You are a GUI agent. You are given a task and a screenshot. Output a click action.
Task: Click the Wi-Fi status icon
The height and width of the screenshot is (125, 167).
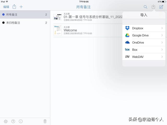point(7,2)
